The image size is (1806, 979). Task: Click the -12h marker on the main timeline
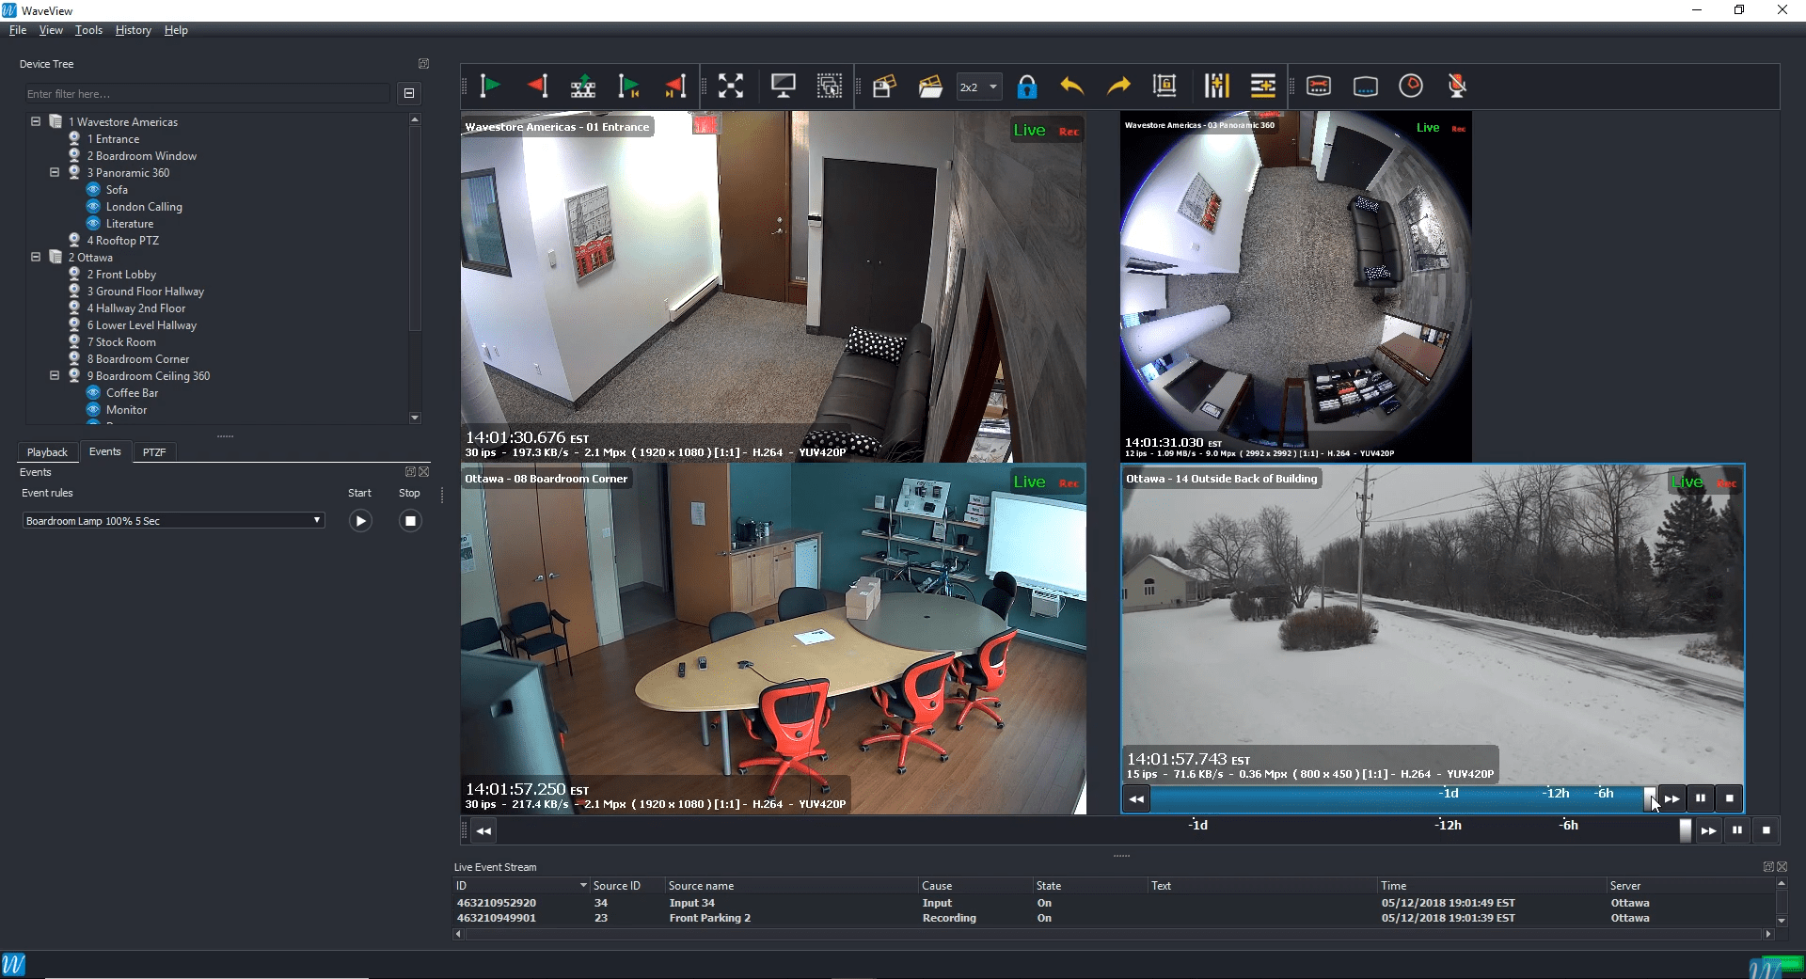pyautogui.click(x=1448, y=826)
